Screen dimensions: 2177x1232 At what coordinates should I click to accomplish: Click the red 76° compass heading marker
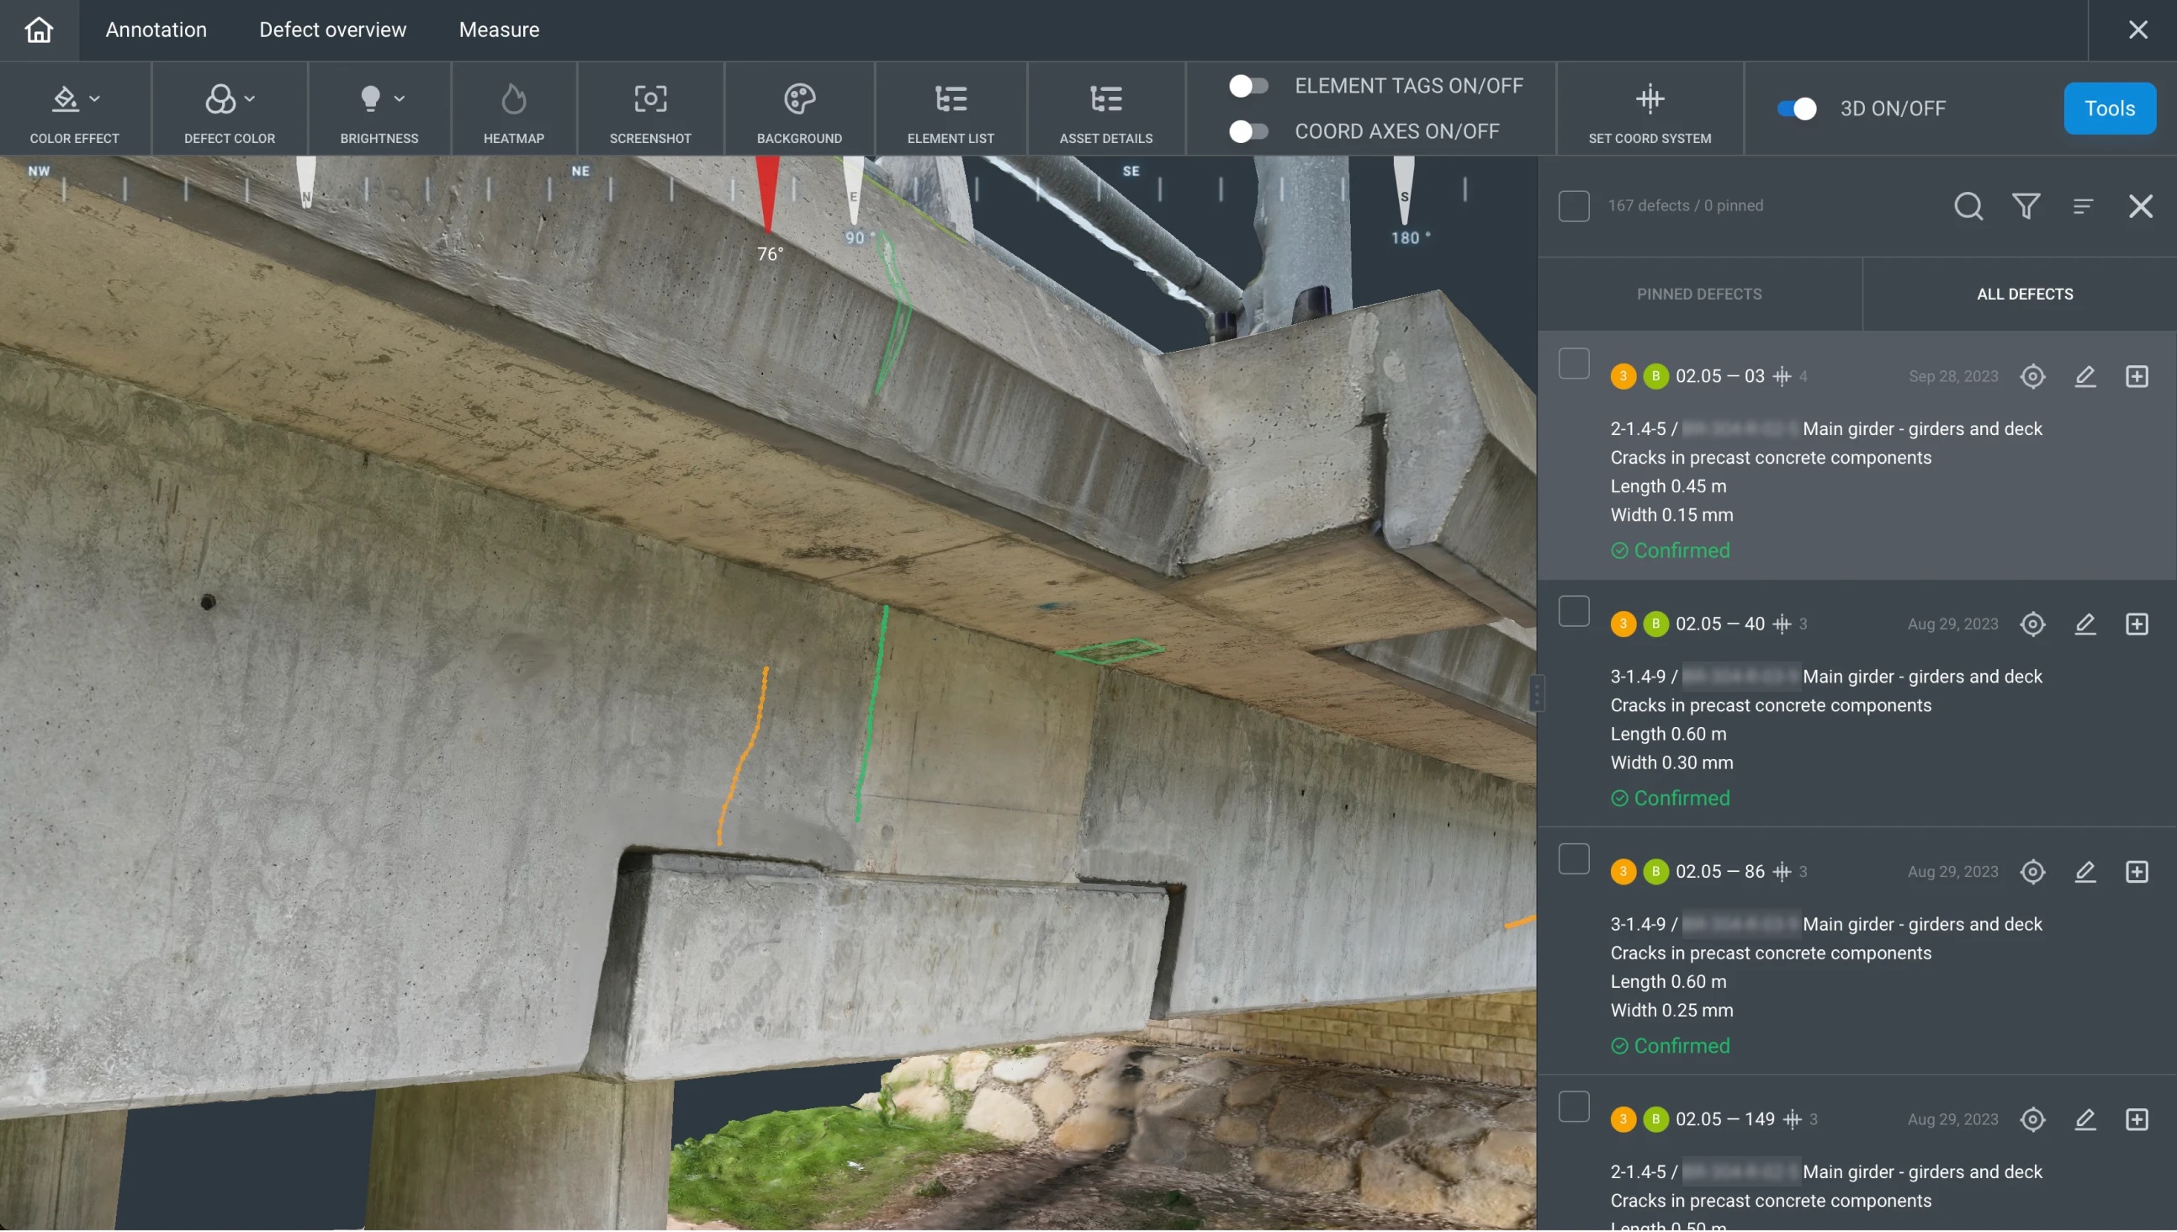(767, 194)
